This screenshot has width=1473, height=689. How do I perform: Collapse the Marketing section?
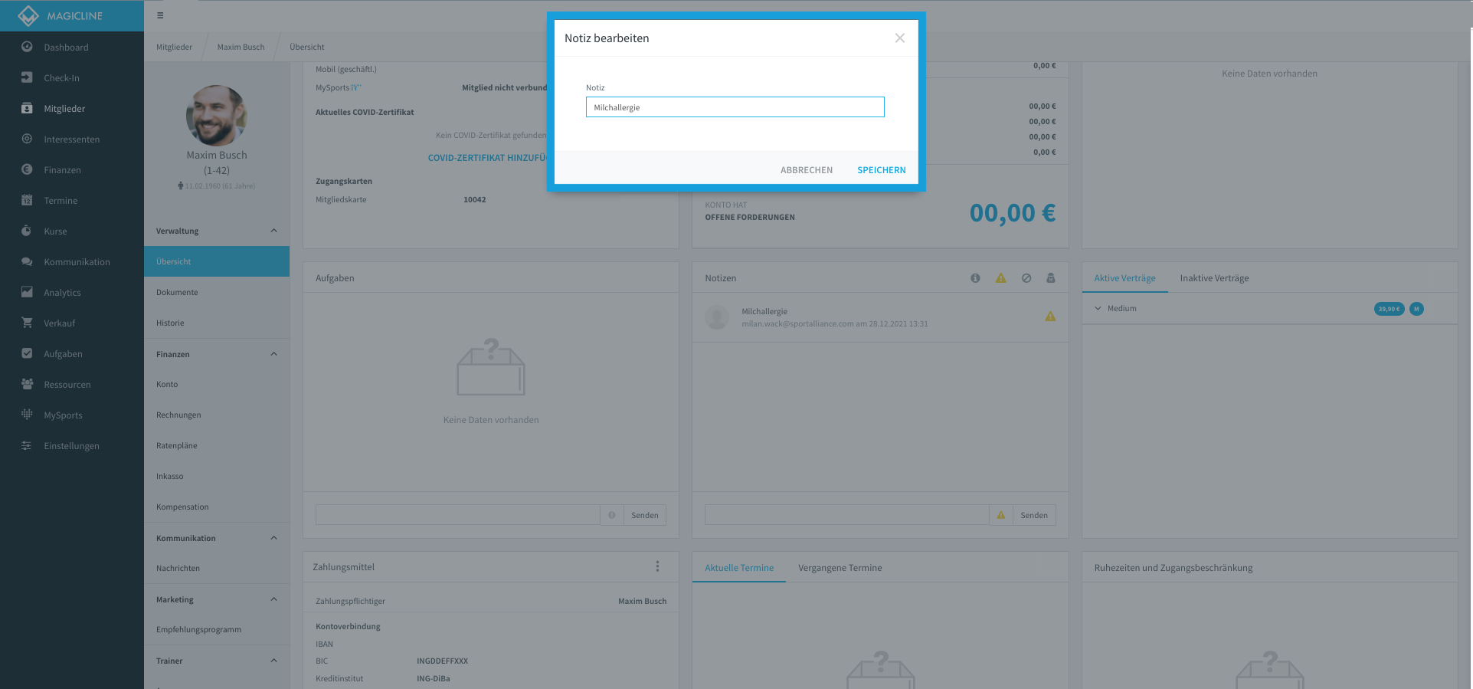point(273,599)
